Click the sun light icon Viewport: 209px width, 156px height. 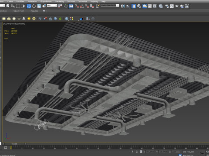[29, 19]
